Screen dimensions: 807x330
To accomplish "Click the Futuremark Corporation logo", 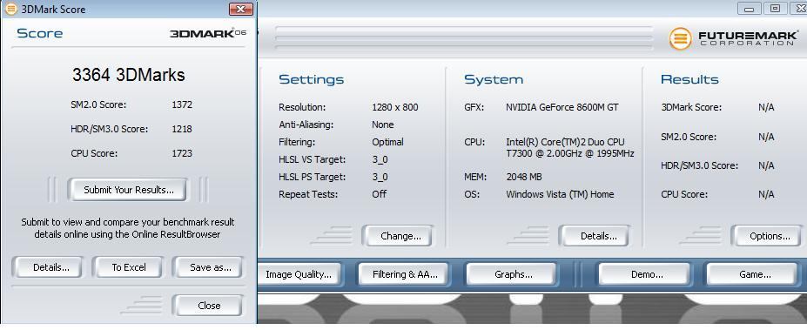I will tap(734, 38).
